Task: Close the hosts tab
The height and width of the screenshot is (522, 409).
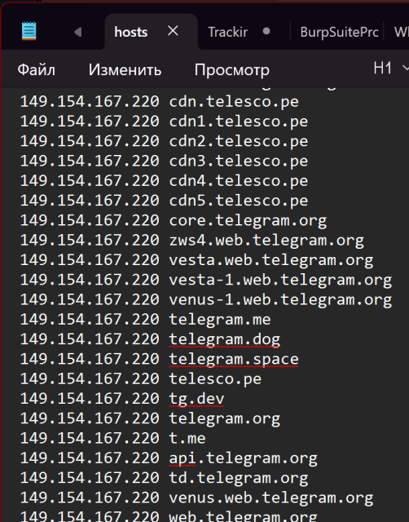Action: coord(173,31)
